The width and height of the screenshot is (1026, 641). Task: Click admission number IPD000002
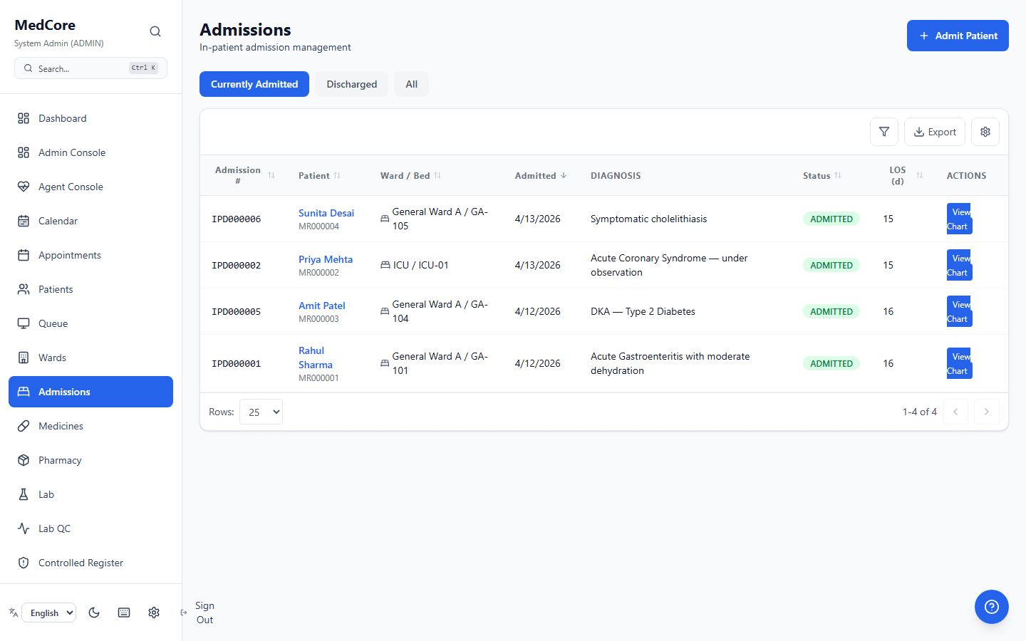(x=237, y=265)
